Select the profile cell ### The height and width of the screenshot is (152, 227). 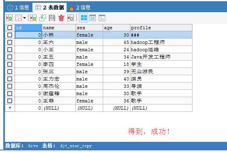pos(161,35)
